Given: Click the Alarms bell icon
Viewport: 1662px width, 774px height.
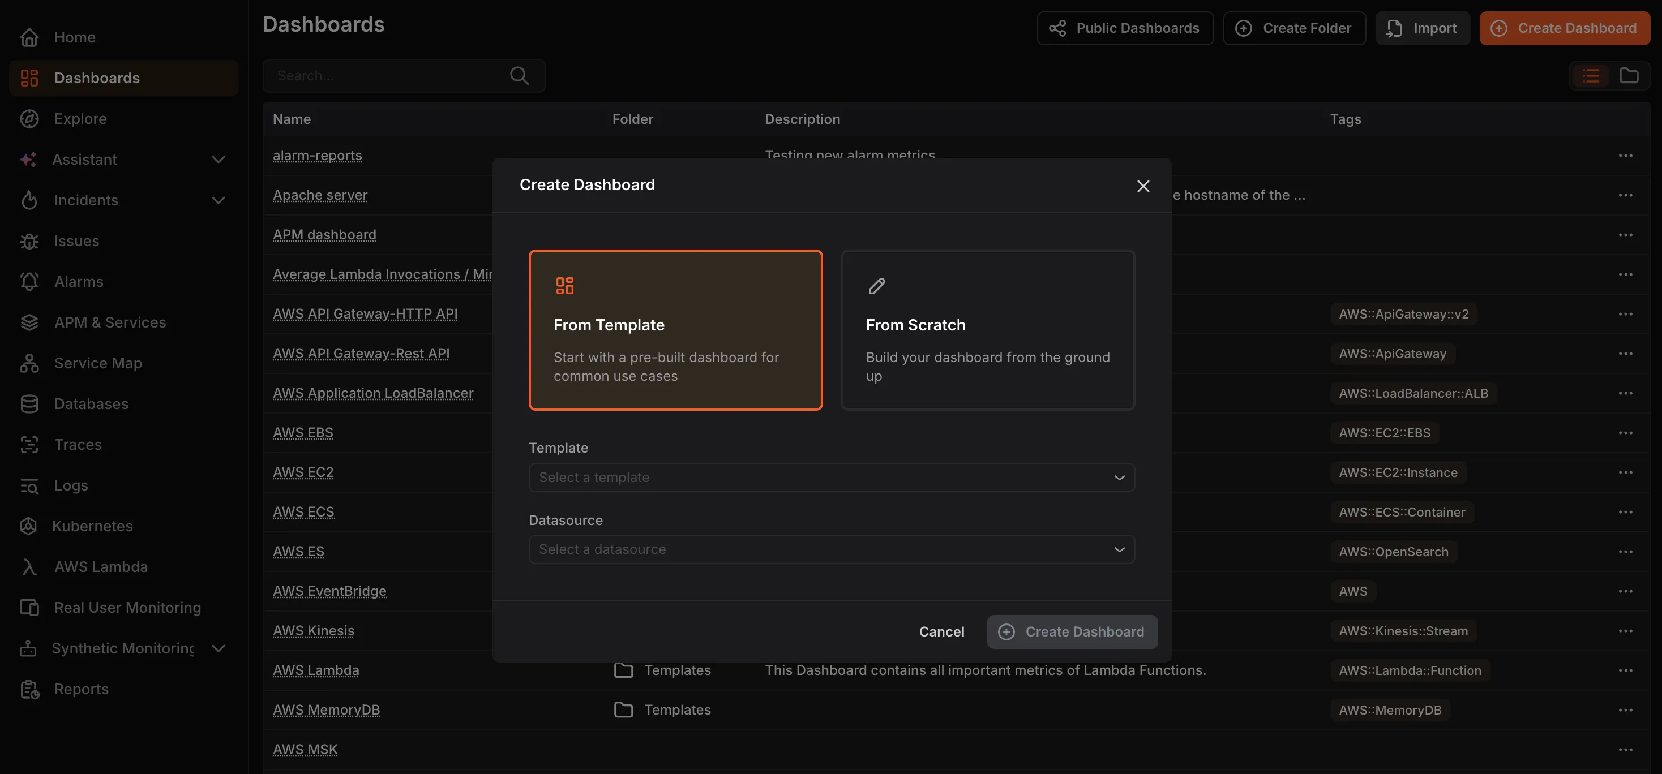Looking at the screenshot, I should click(29, 281).
